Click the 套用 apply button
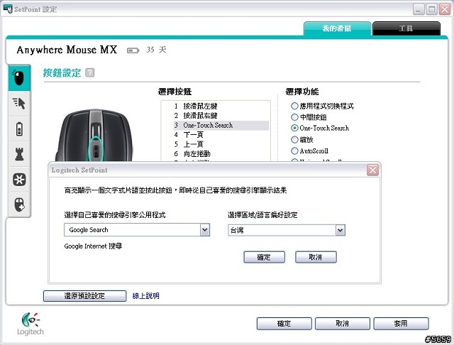 tap(401, 324)
